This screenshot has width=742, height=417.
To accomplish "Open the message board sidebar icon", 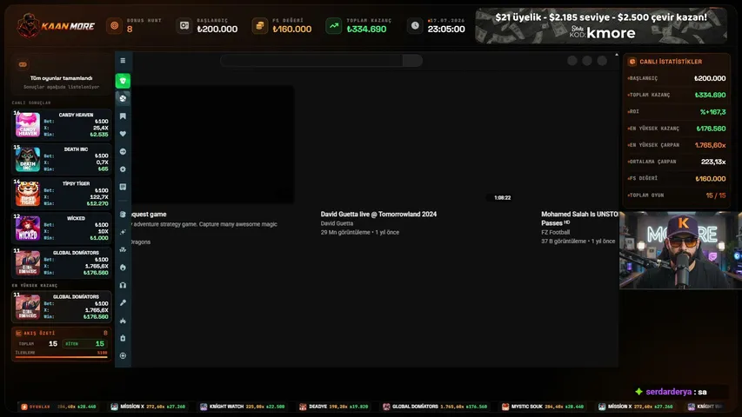I will point(123,188).
